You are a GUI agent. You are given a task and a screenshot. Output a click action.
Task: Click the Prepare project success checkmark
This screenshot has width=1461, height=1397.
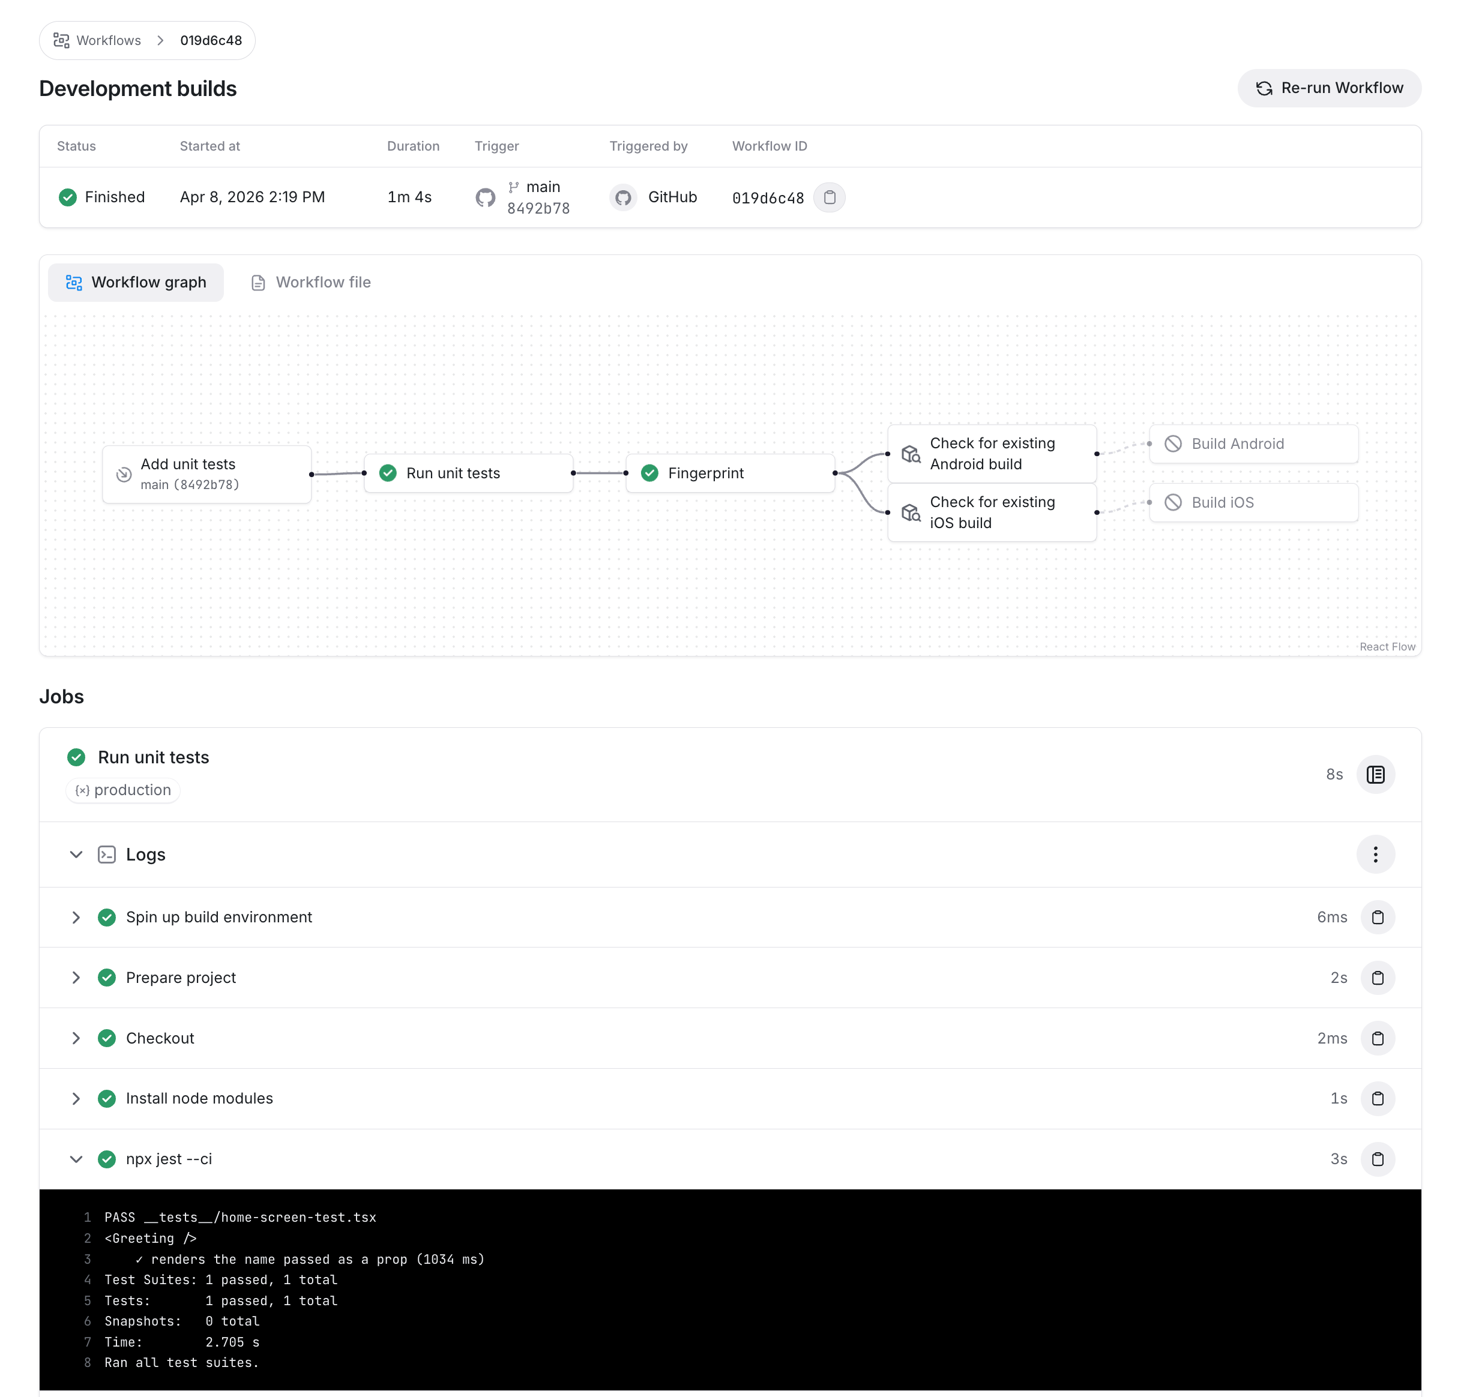[106, 978]
